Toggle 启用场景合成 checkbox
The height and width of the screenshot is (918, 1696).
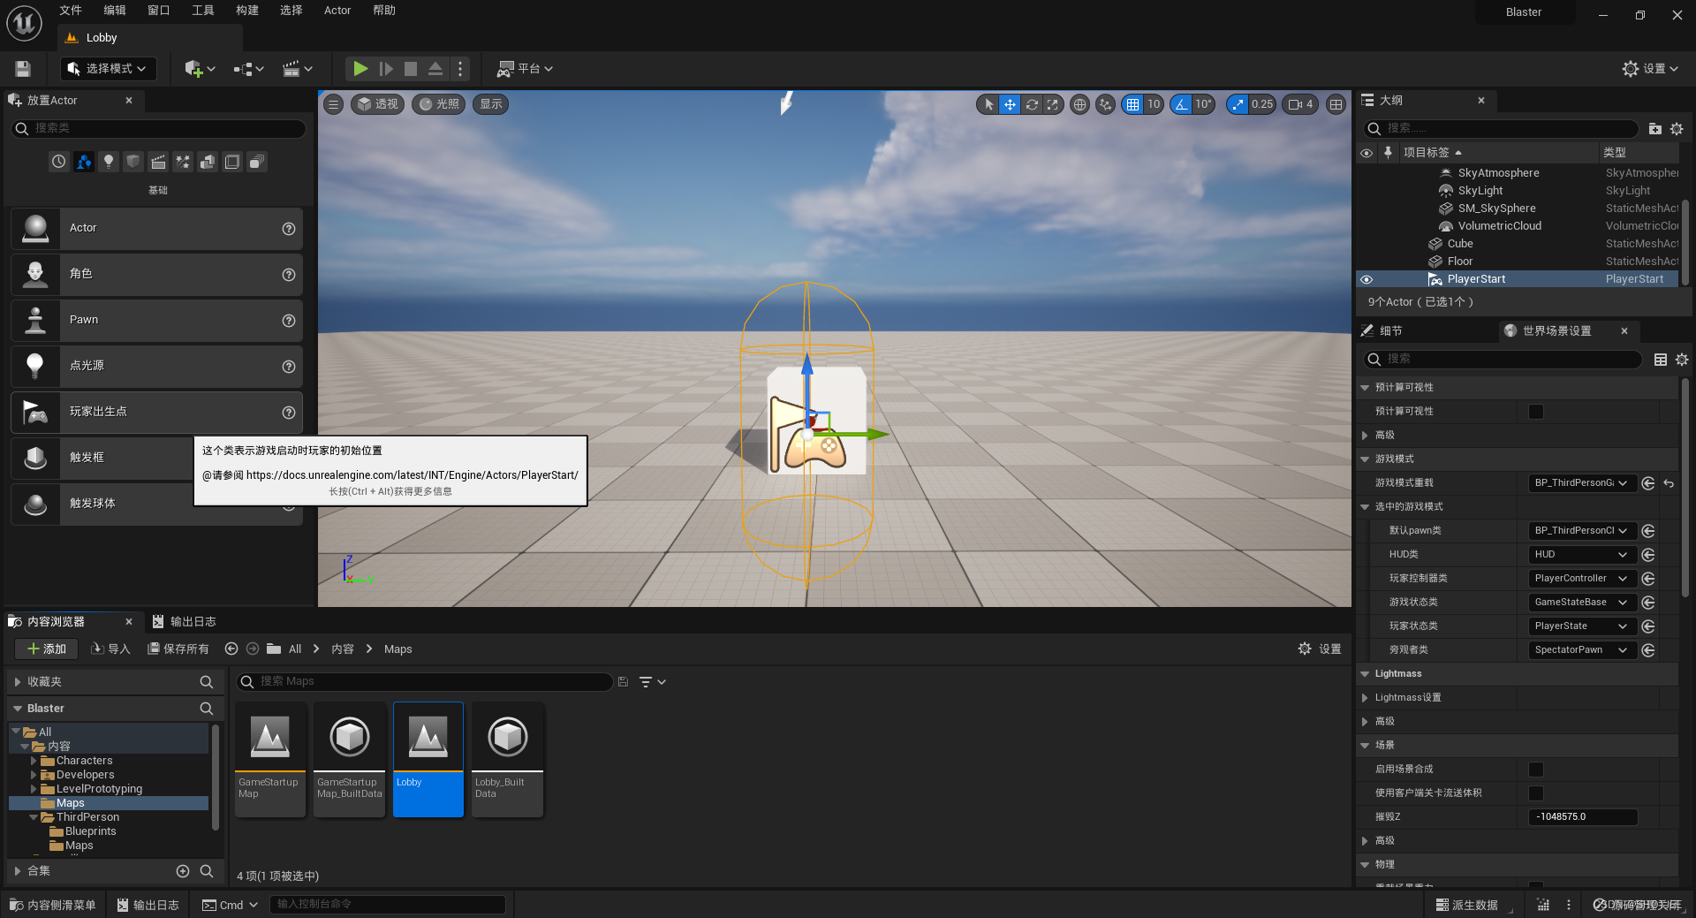tap(1536, 770)
